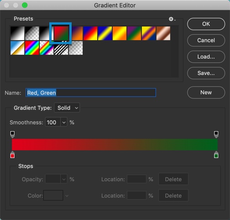Image resolution: width=230 pixels, height=220 pixels.
Task: Choose the rainbow spectrum gradient preset
Action: point(32,48)
